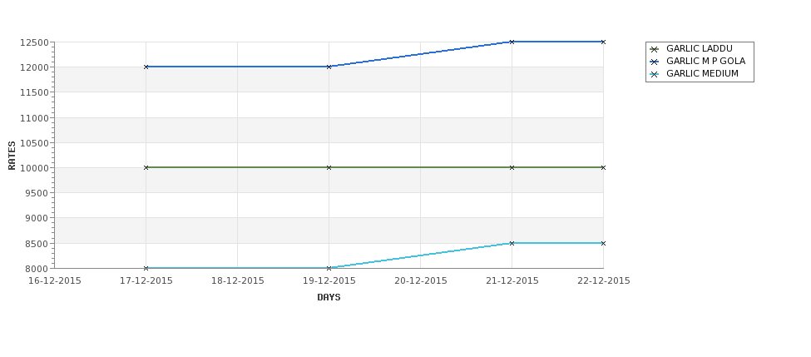Click the 12500 rate axis label
Viewport: 811px width, 357px height.
[34, 42]
